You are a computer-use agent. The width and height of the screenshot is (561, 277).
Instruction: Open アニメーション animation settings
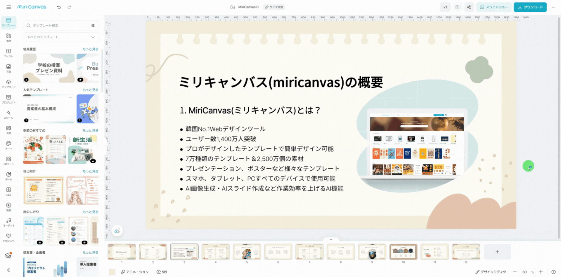135,272
